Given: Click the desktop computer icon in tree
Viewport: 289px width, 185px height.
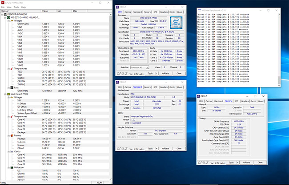Looking at the screenshot, I should point(5,14).
